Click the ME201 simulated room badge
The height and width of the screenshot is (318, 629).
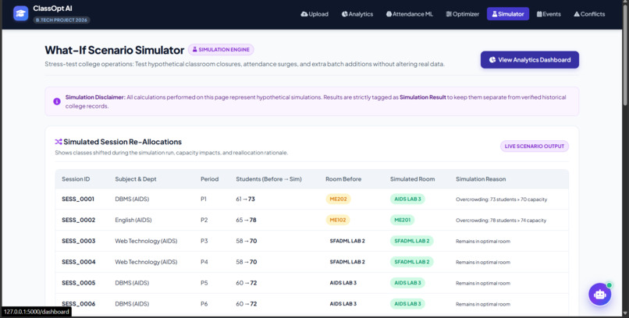click(x=403, y=220)
